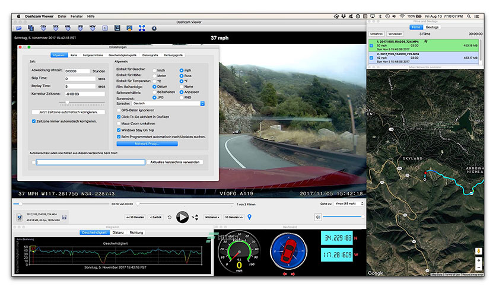Toggle Zeitzone immer automatisch korrigieren checkbox
496x287 pixels.
coord(34,121)
